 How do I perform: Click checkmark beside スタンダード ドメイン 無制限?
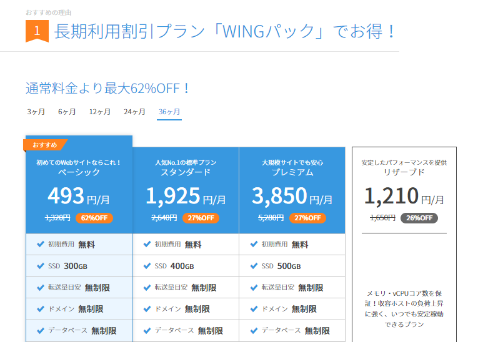click(x=147, y=309)
